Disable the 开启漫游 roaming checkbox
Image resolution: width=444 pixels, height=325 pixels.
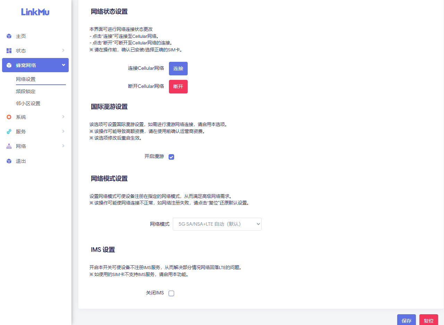[x=171, y=157]
